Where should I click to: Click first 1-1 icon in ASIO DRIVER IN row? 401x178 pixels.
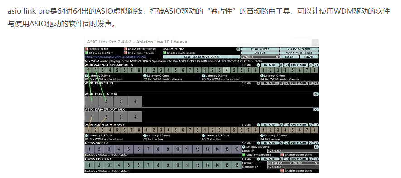[286, 83]
